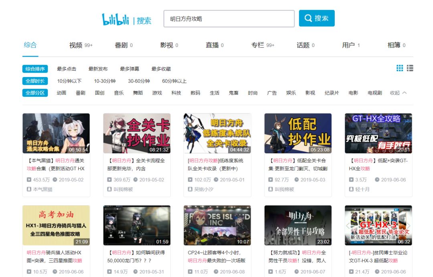
Task: Open the 视频 99+ tab
Action: click(x=81, y=45)
